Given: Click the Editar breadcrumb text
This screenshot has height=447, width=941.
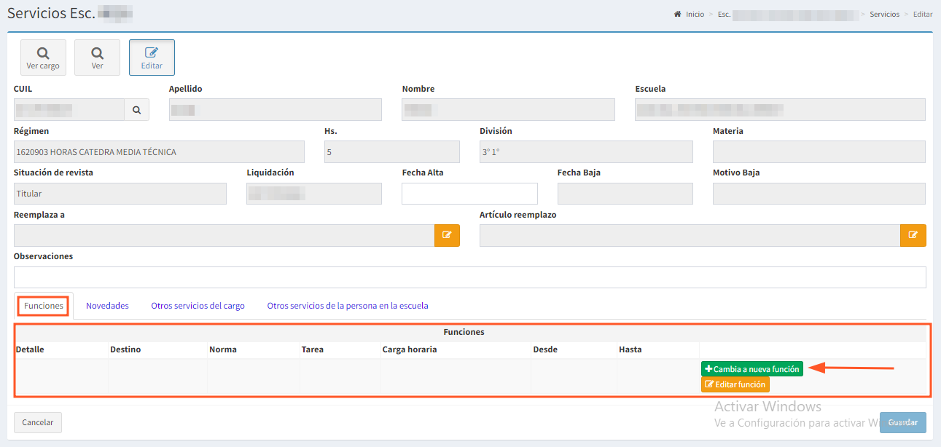Looking at the screenshot, I should [x=923, y=14].
